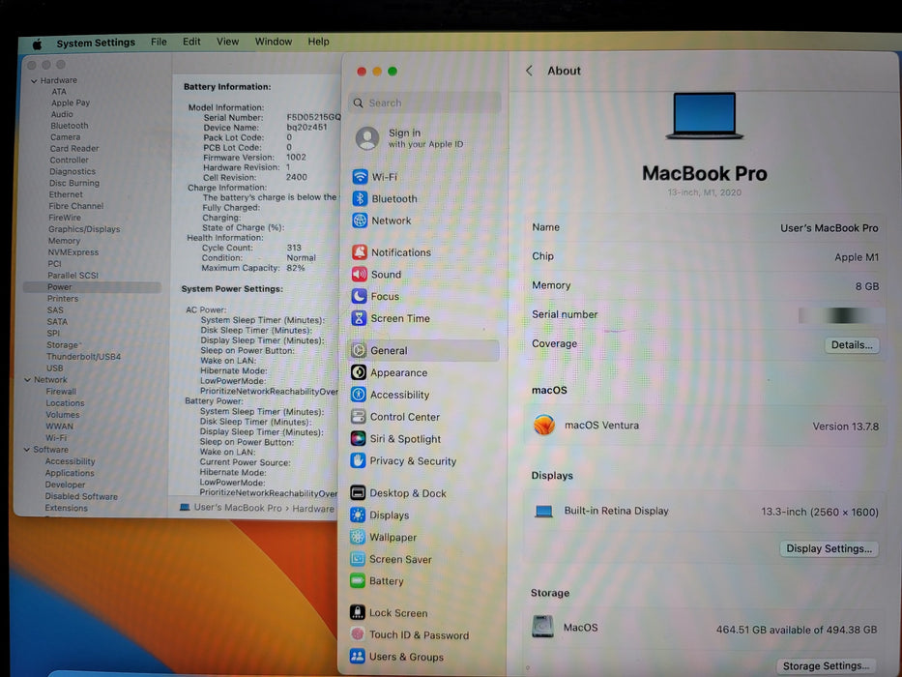The width and height of the screenshot is (902, 677).
Task: Open the Window menu
Action: pyautogui.click(x=274, y=42)
